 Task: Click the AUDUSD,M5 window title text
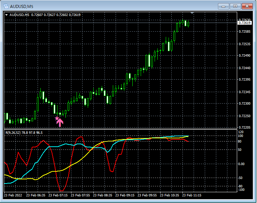[22, 7]
